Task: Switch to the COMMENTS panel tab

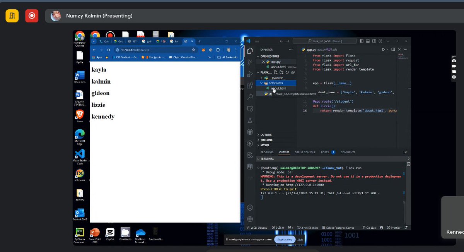Action: tap(348, 152)
